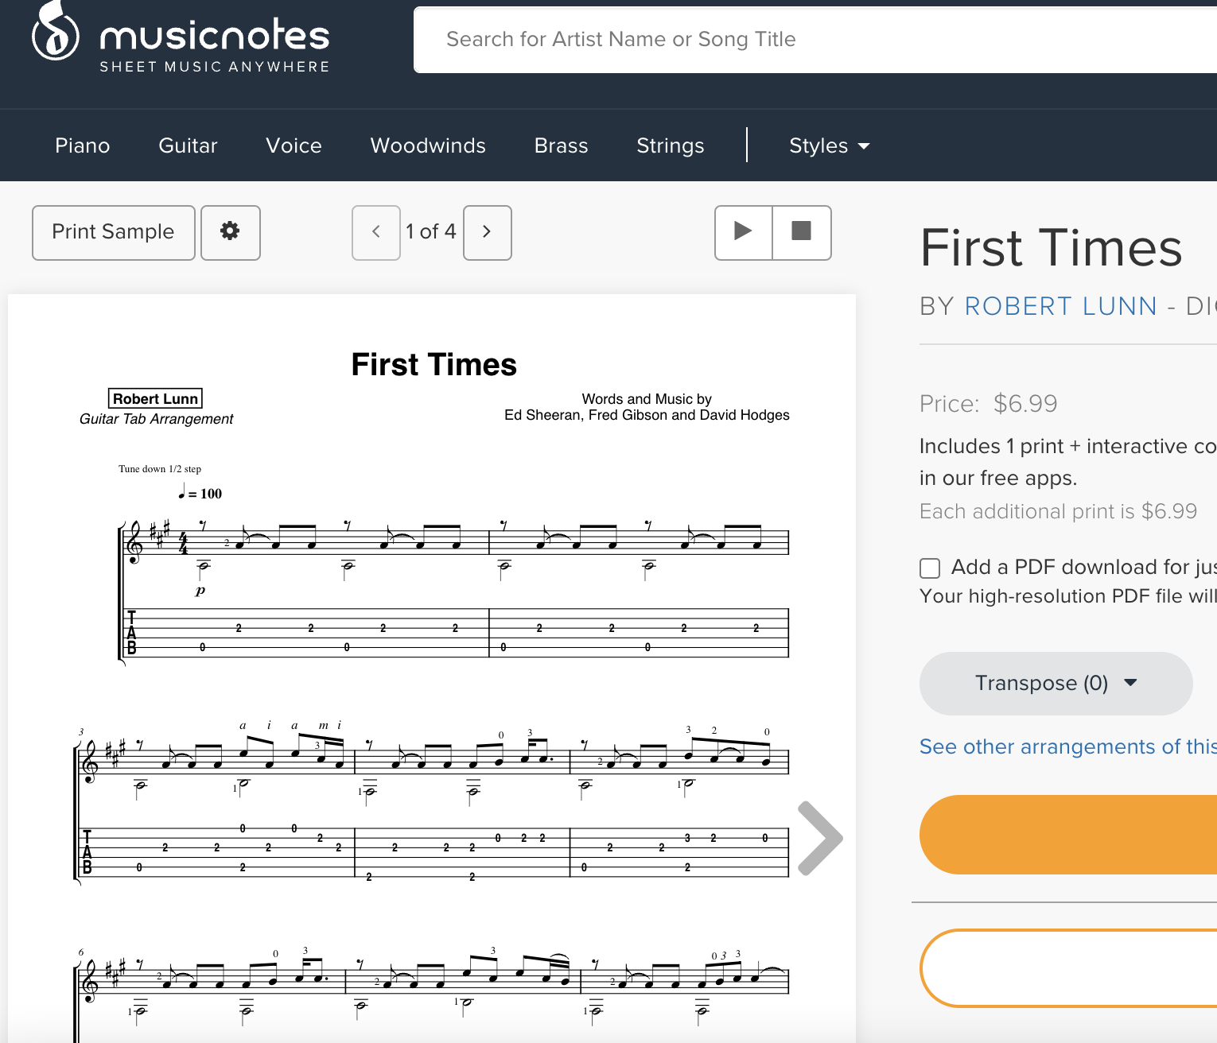1217x1043 pixels.
Task: Open the Woodwinds section
Action: point(428,145)
